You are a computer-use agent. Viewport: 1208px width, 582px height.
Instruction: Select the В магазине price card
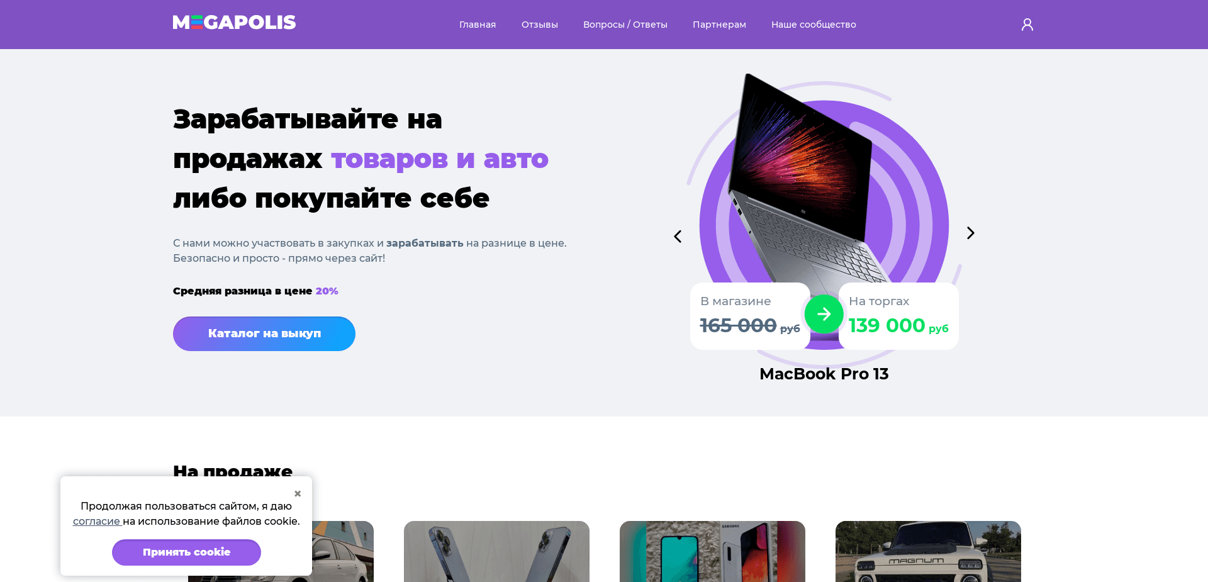pos(750,316)
